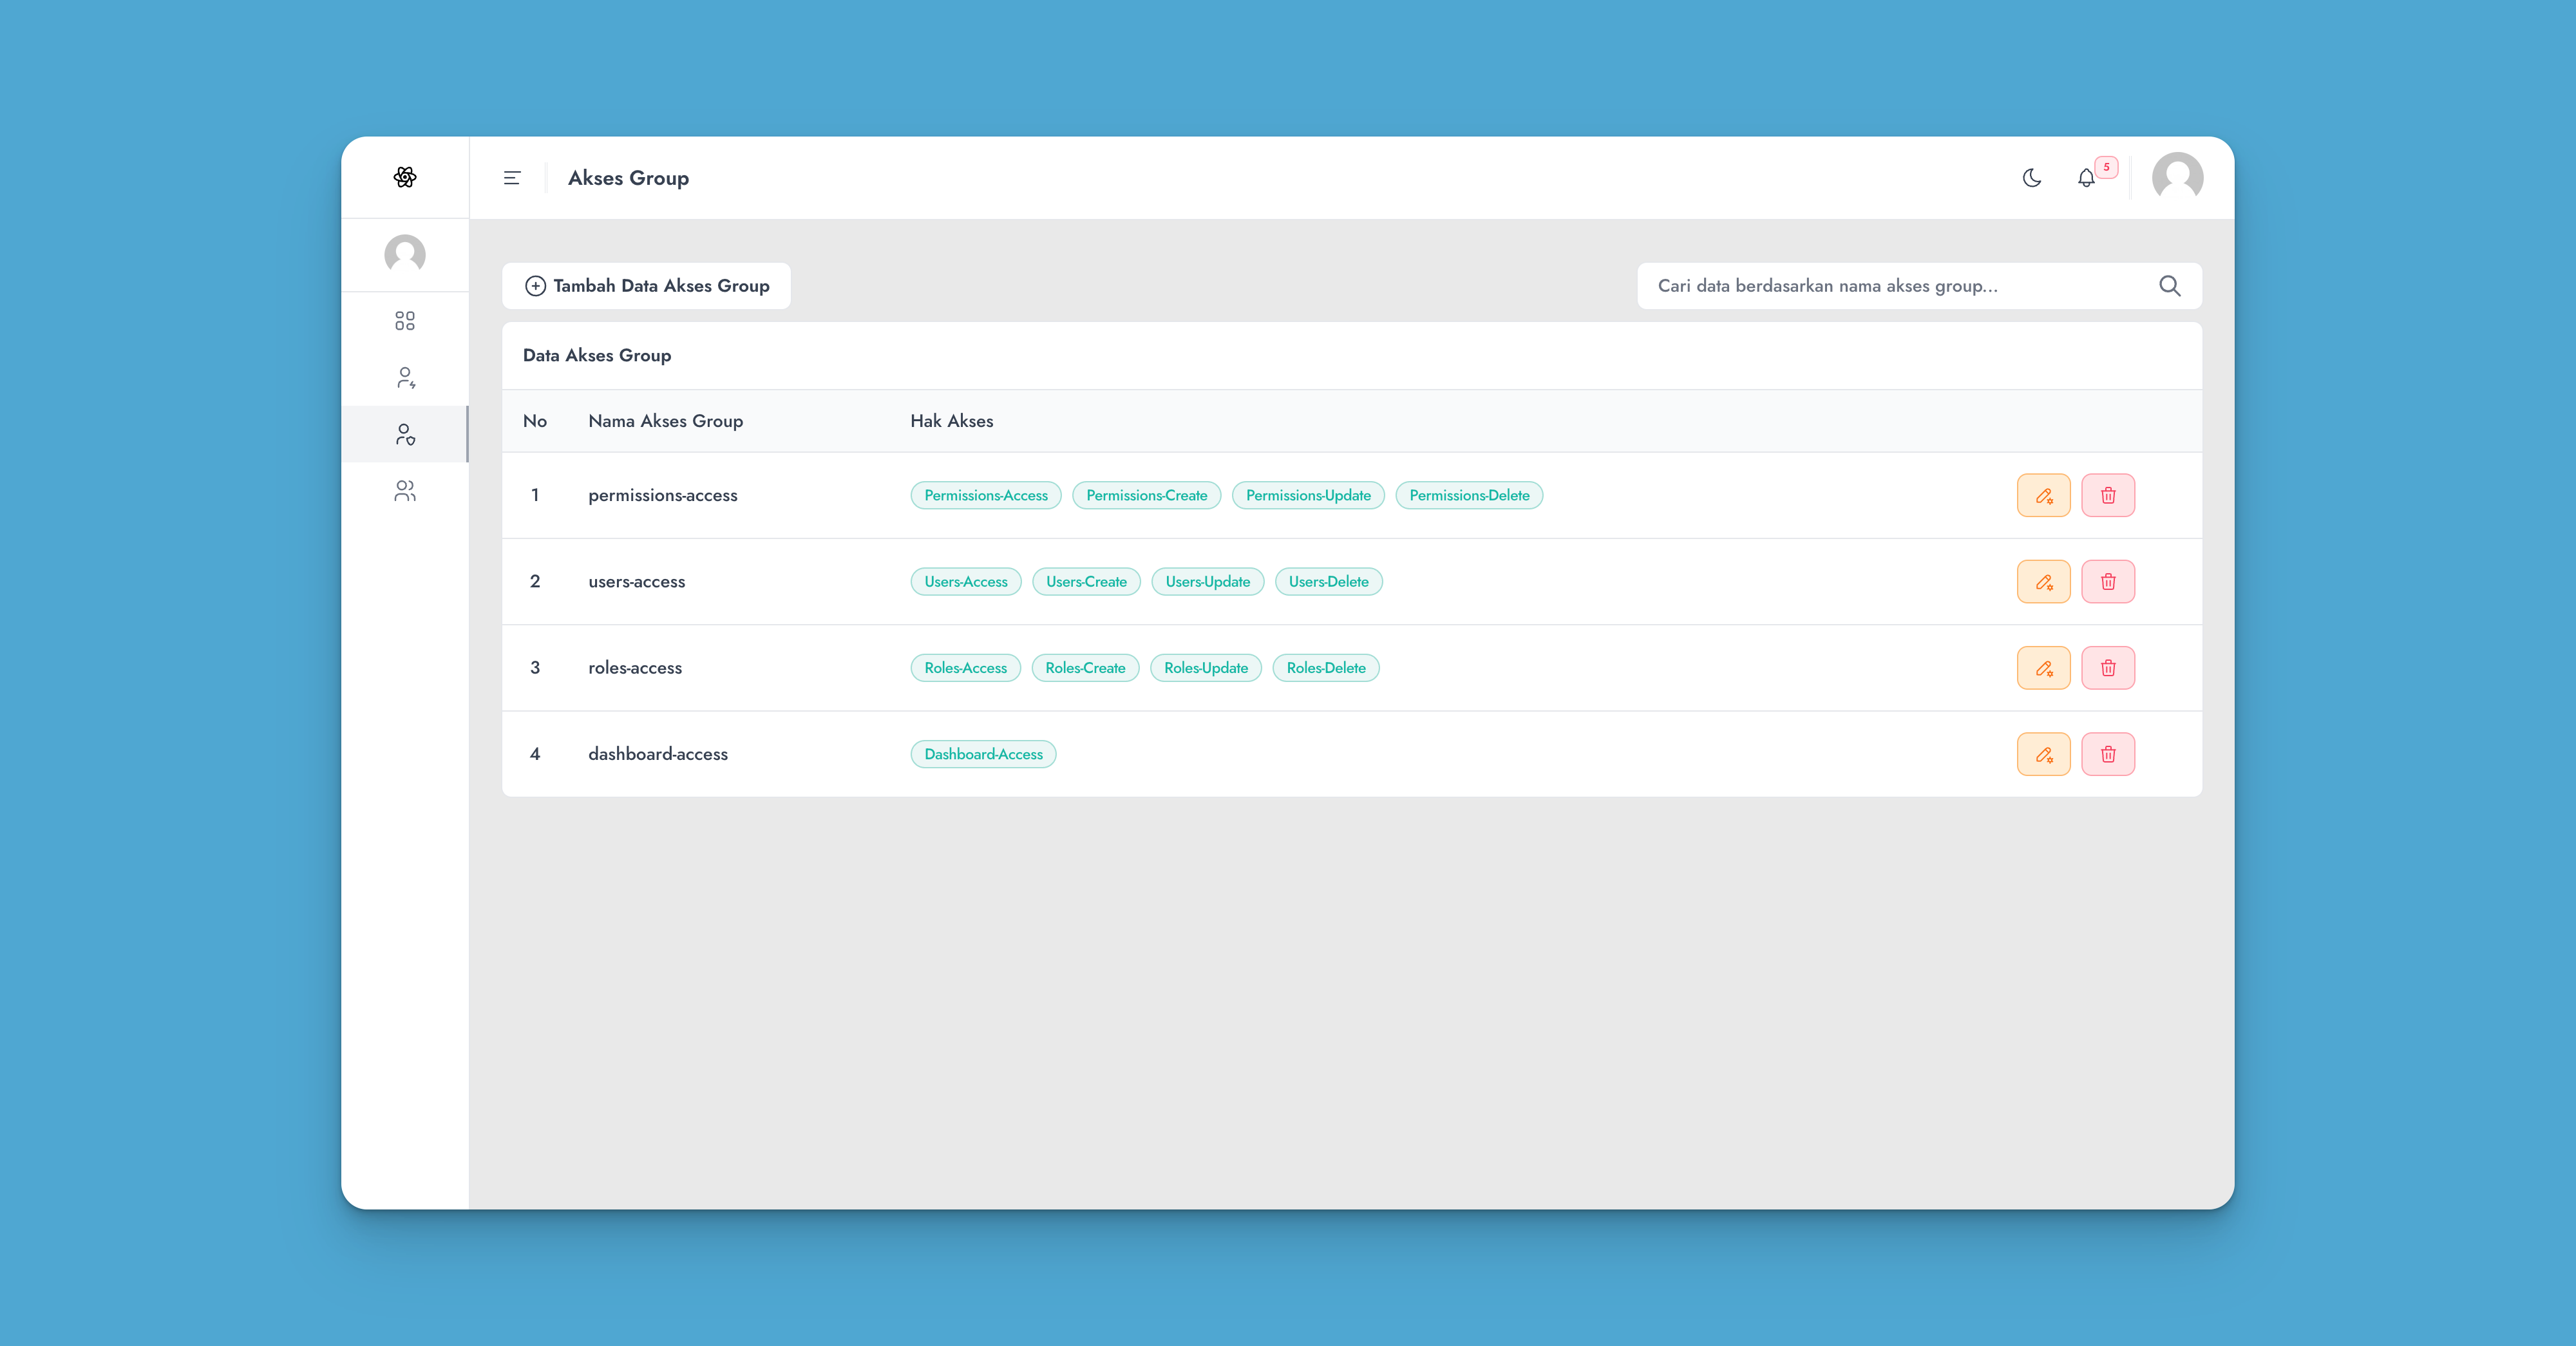This screenshot has height=1346, width=2576.
Task: Toggle dark mode moon icon
Action: pos(2031,178)
